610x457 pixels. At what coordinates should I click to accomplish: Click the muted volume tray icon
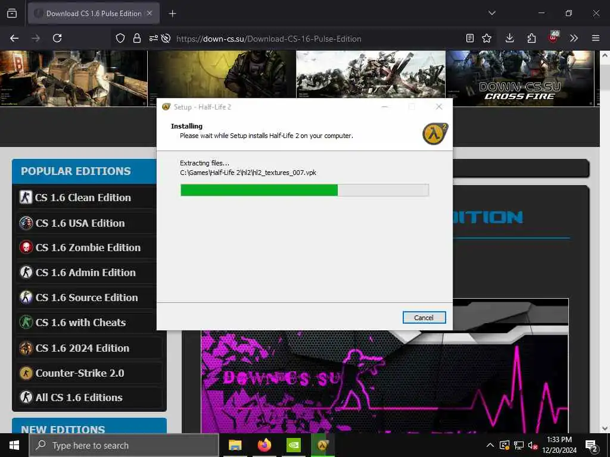pyautogui.click(x=533, y=445)
